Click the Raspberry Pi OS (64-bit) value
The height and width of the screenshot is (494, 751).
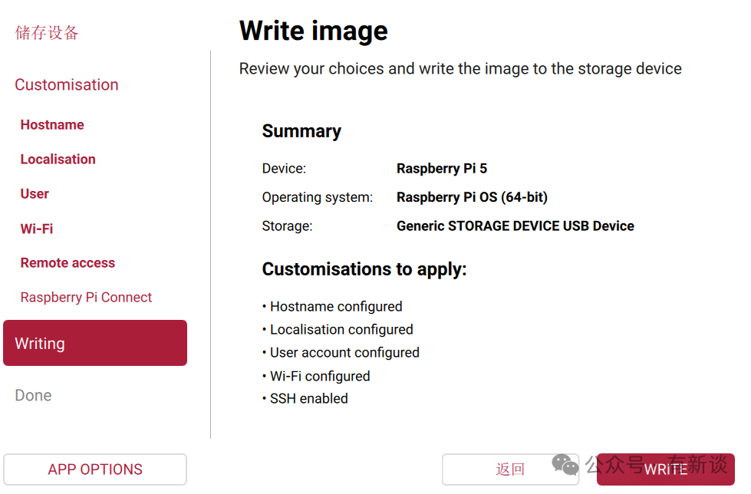click(x=472, y=197)
